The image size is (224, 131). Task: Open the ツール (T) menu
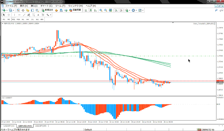pyautogui.click(x=60, y=6)
